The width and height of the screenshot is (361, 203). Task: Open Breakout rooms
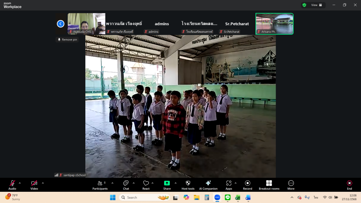pyautogui.click(x=269, y=185)
